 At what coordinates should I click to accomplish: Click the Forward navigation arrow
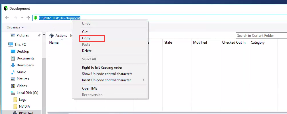click(x=16, y=18)
